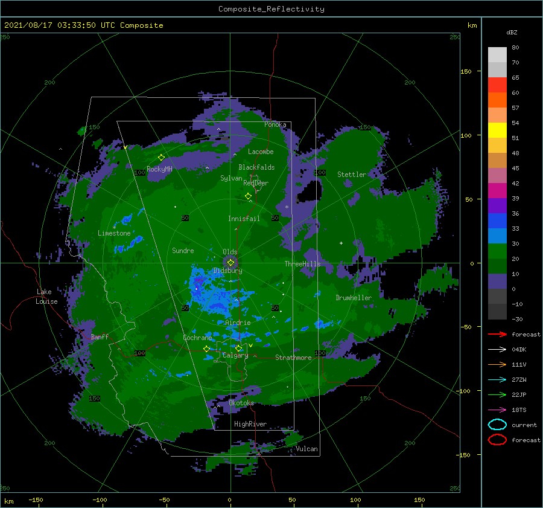Click the Lake Louise label
Image resolution: width=543 pixels, height=508 pixels.
tap(46, 297)
